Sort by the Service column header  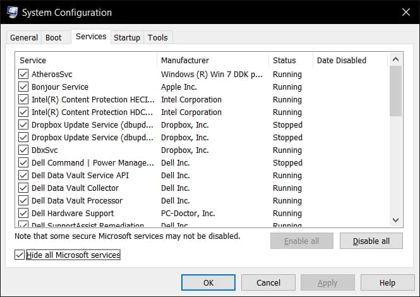86,60
